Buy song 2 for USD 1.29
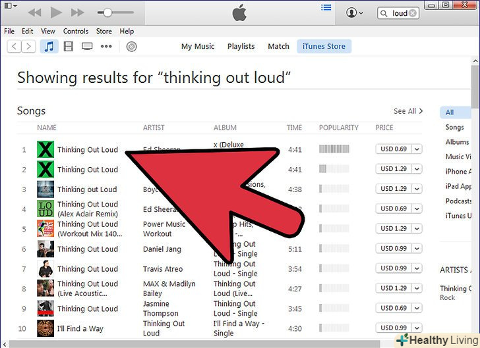Viewport: 480px width, 348px height. coord(394,169)
